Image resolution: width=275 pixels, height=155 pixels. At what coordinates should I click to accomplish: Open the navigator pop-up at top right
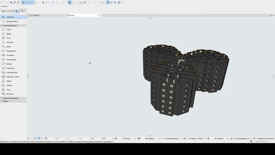tap(271, 15)
